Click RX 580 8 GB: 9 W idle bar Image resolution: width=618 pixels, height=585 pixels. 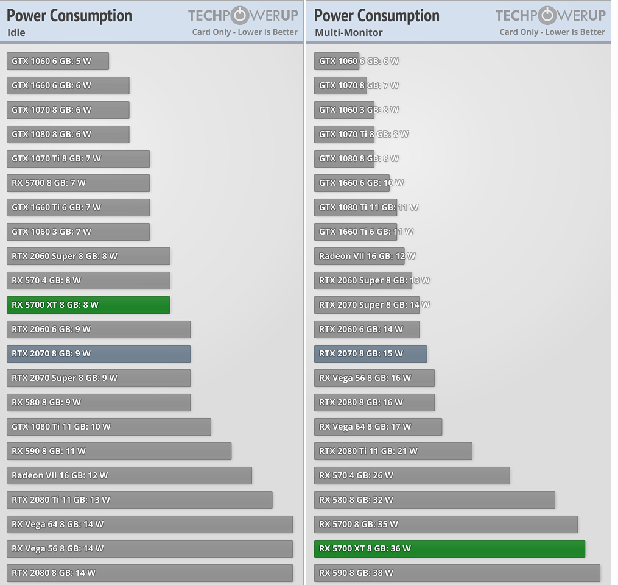[99, 402]
